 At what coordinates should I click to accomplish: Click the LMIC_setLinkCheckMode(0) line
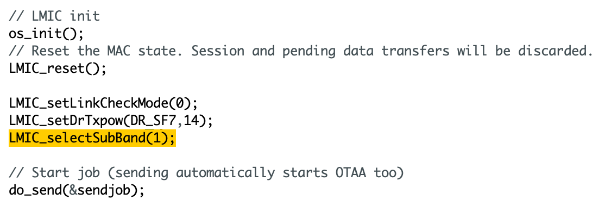click(x=103, y=103)
